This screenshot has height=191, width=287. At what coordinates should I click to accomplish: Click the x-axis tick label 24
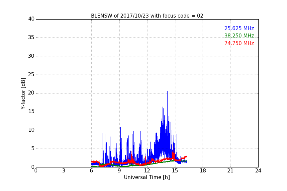point(258,171)
